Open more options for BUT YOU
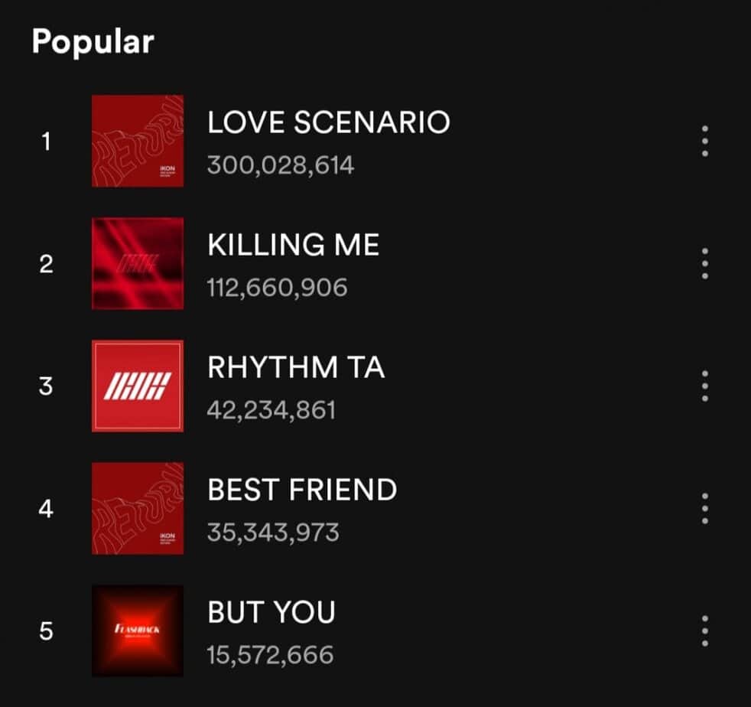The height and width of the screenshot is (707, 751). tap(704, 631)
